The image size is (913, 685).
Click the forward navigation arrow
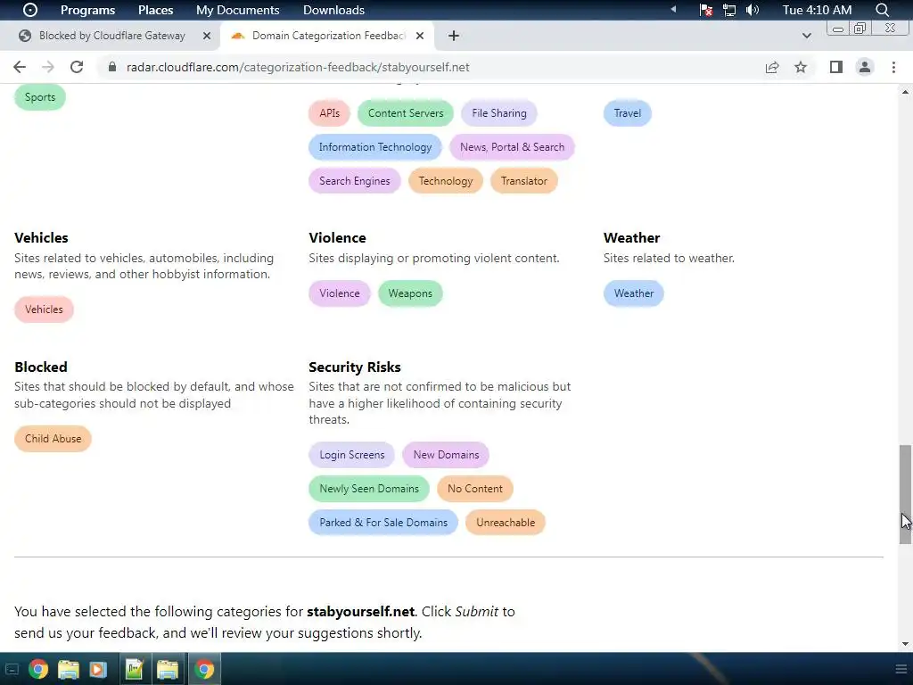tap(48, 67)
